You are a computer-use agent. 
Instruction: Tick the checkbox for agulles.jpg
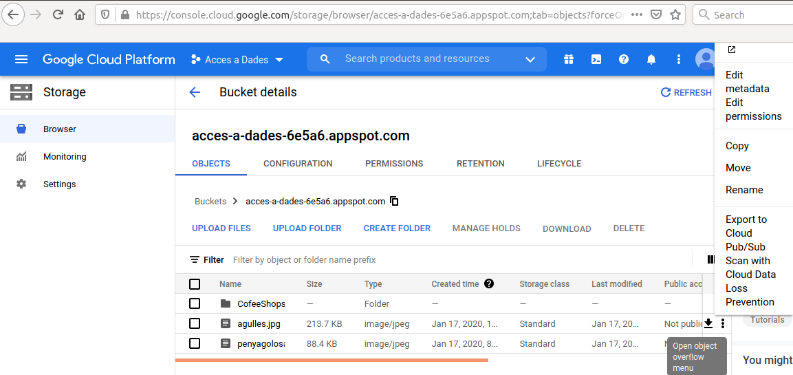195,323
